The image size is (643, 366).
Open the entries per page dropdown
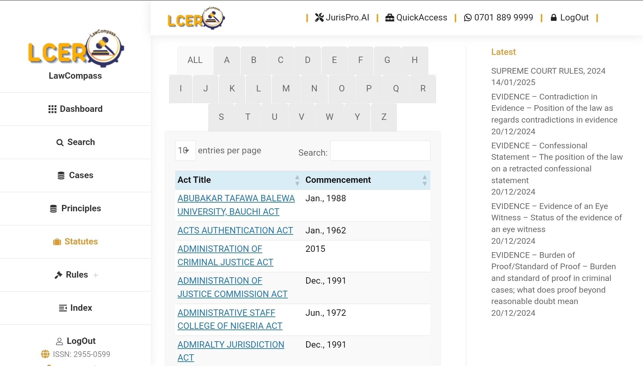point(185,151)
